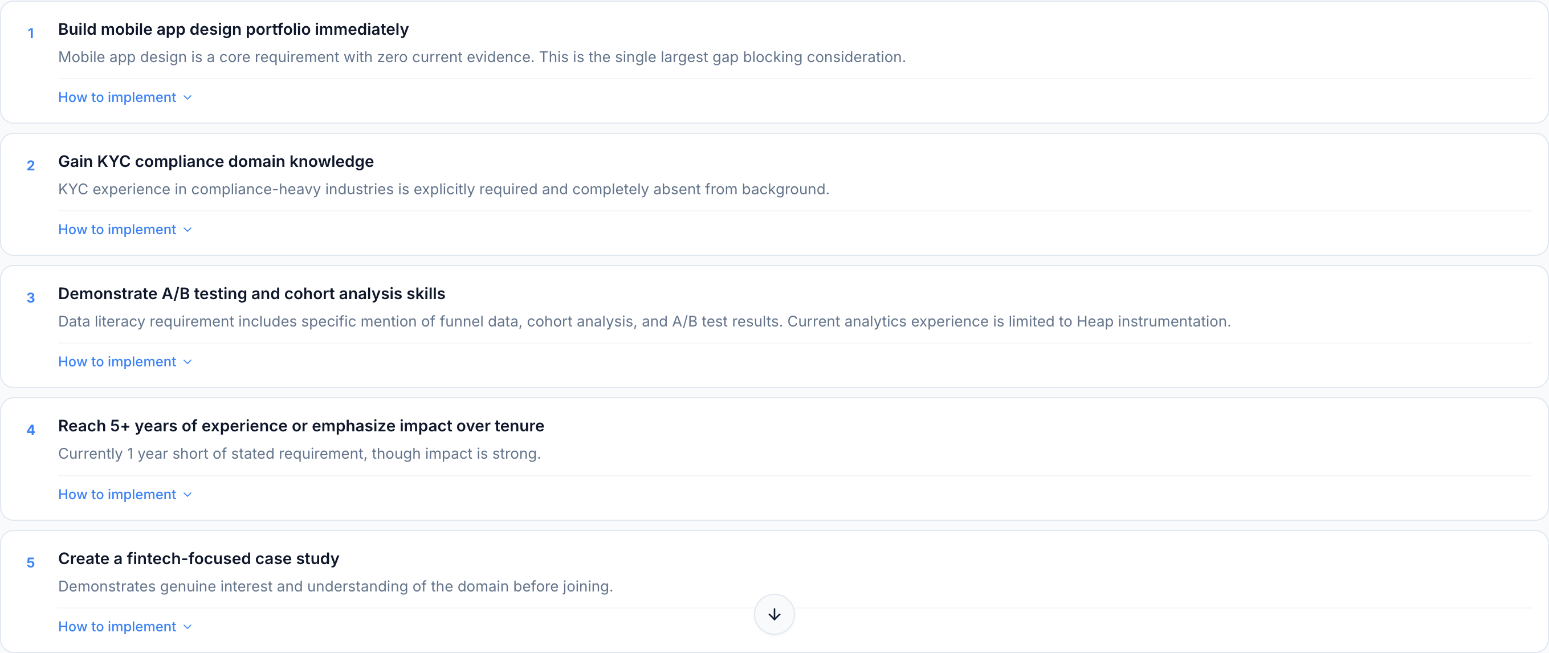Expand How to implement for 5+ years experience
The width and height of the screenshot is (1549, 653).
(x=117, y=494)
